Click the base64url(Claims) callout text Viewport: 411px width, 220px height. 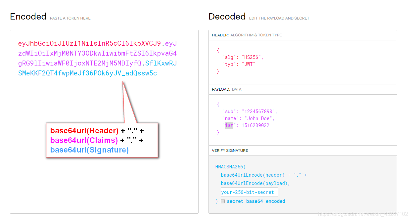[84, 140]
